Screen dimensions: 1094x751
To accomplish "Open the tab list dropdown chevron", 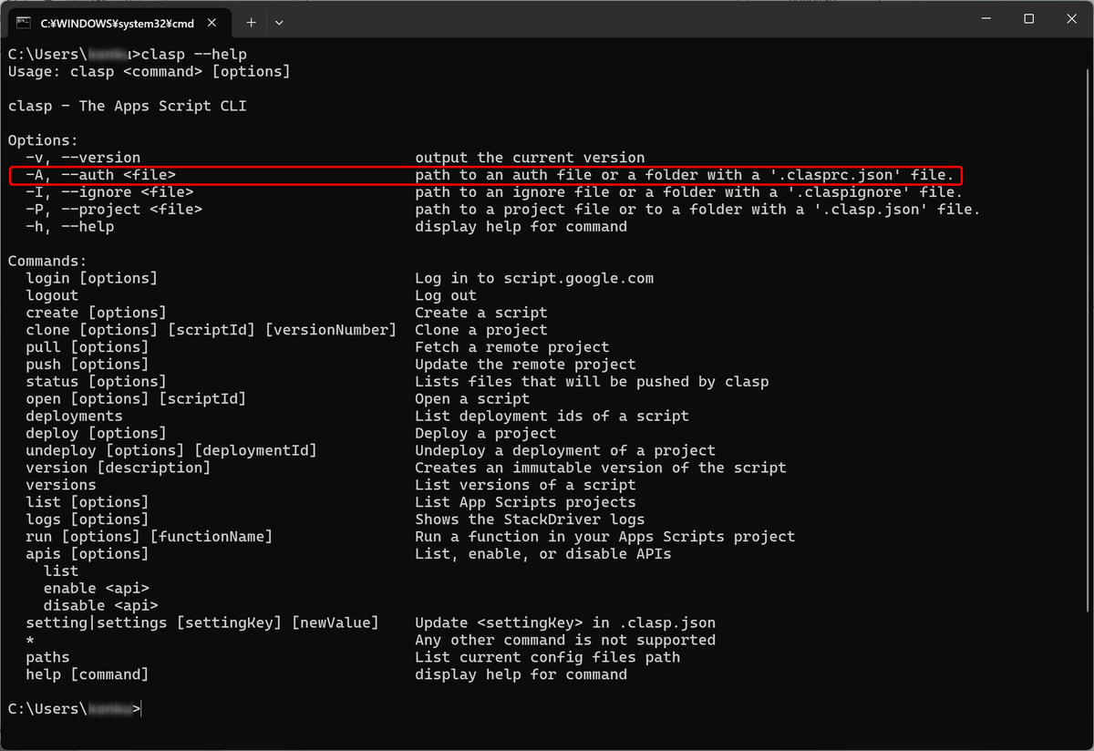I will [279, 21].
